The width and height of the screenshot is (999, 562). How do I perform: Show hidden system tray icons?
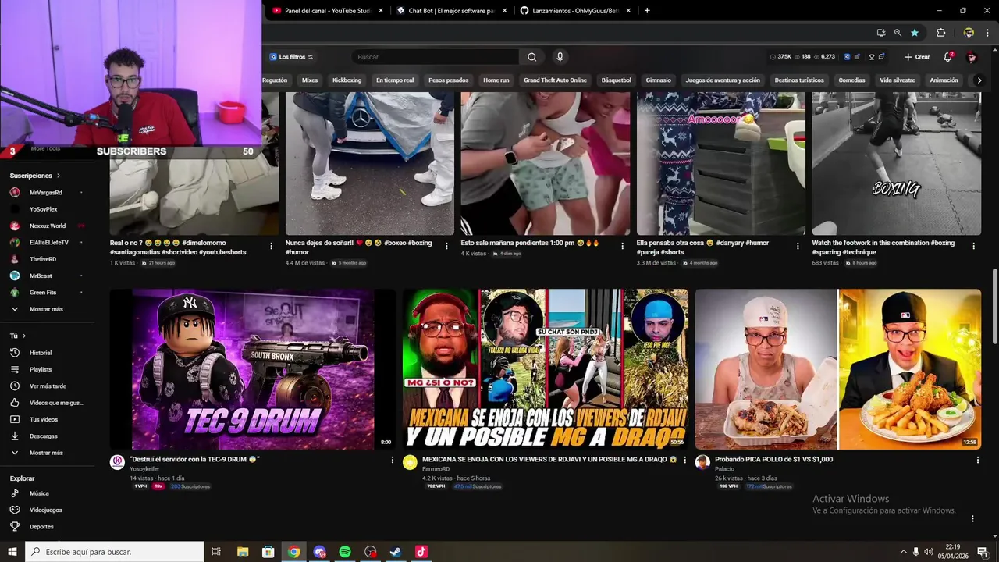point(903,552)
